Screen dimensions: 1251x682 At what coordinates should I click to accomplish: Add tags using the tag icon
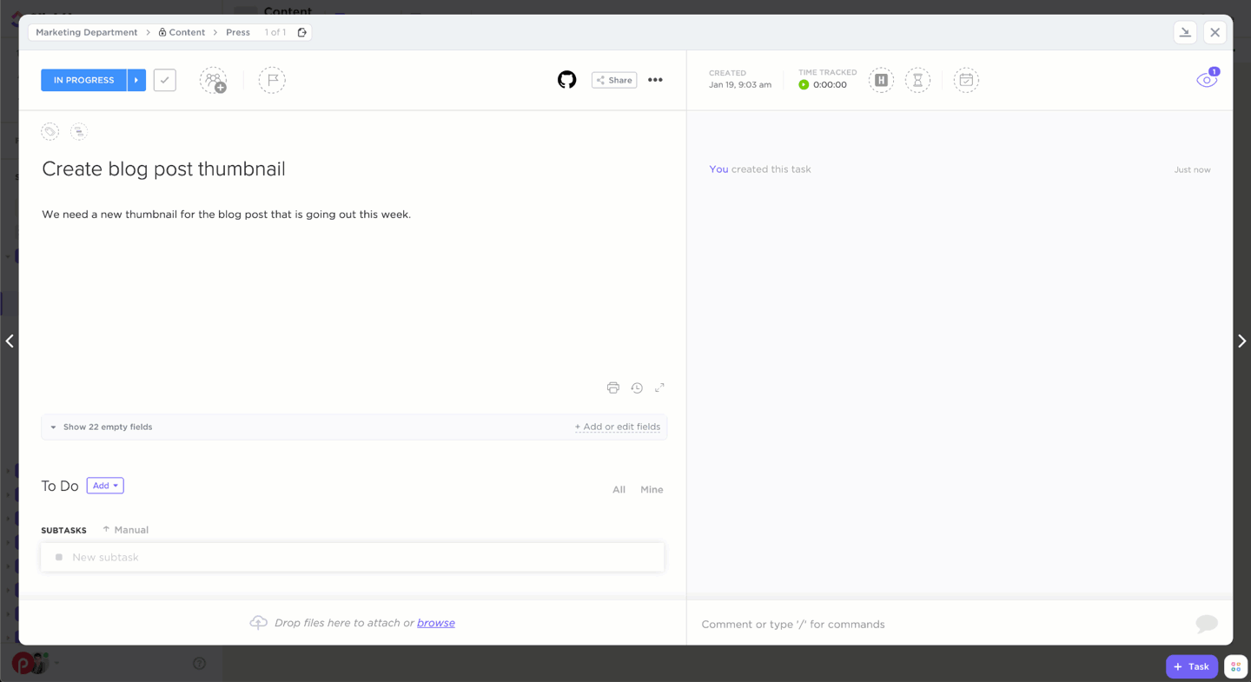coord(50,132)
